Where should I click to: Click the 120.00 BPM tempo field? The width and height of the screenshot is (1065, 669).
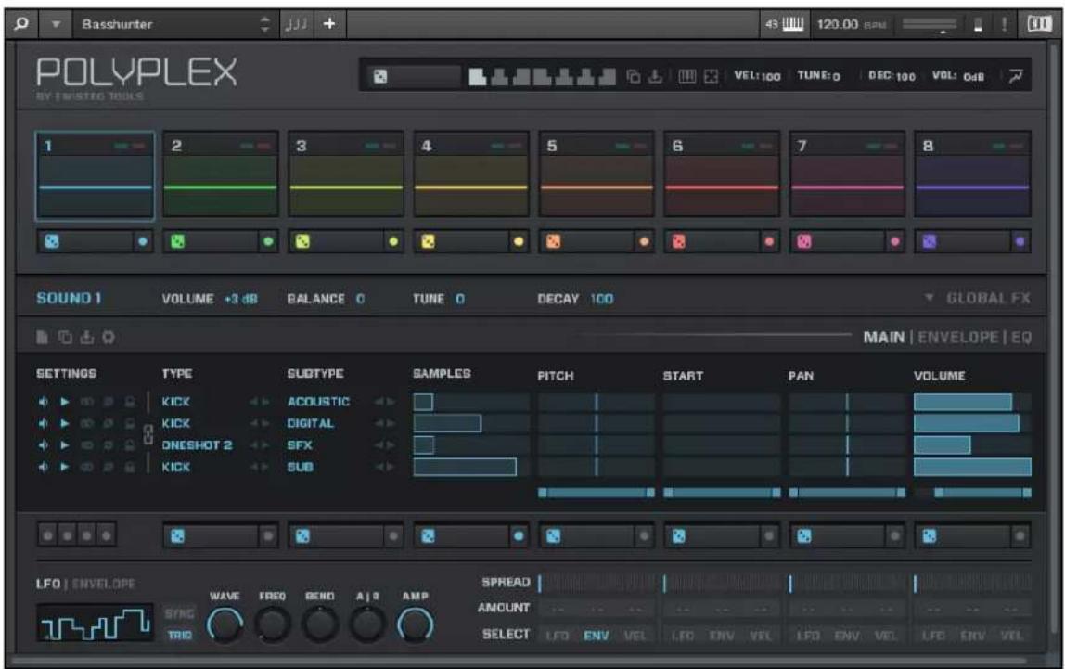(x=852, y=24)
